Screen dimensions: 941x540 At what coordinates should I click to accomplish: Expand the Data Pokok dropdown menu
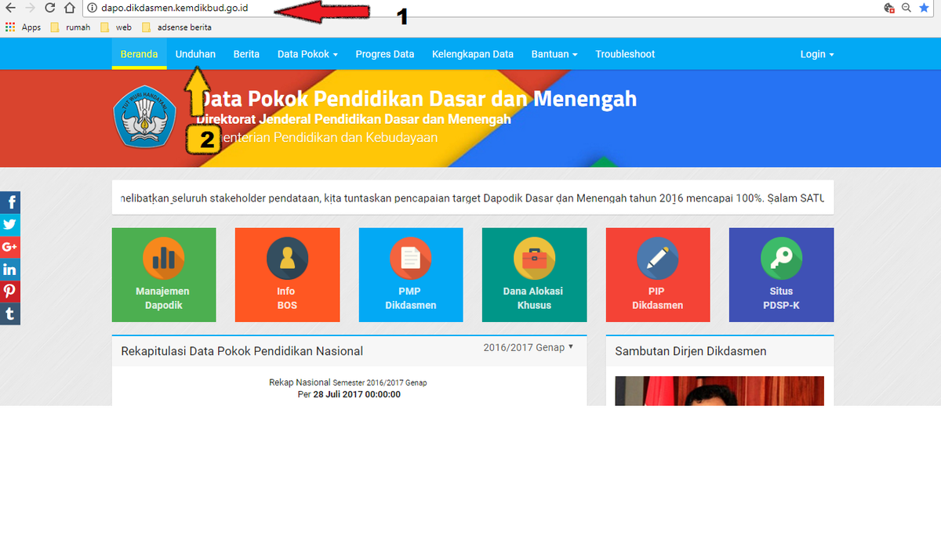tap(307, 54)
